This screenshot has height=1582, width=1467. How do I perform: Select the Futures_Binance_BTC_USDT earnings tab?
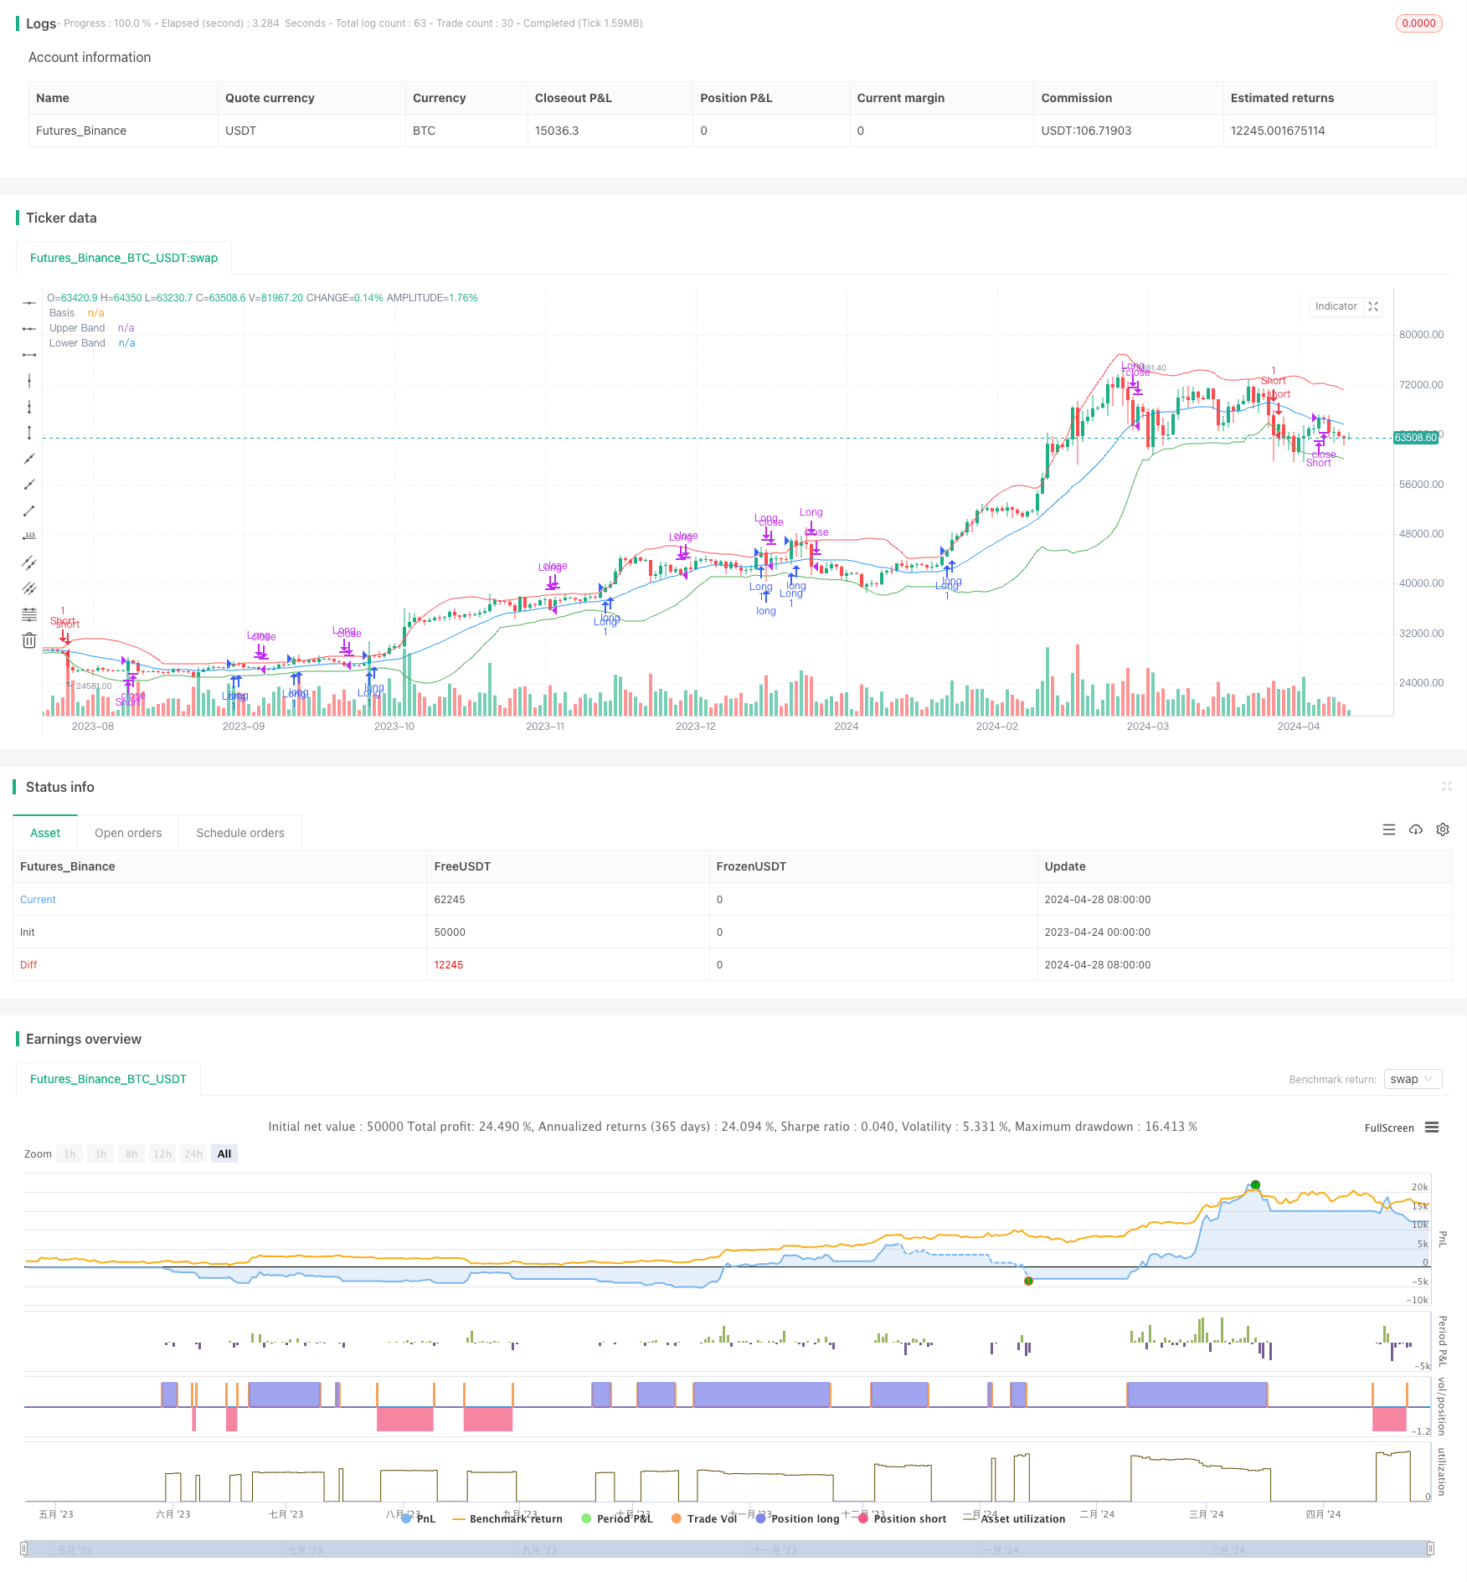coord(108,1079)
